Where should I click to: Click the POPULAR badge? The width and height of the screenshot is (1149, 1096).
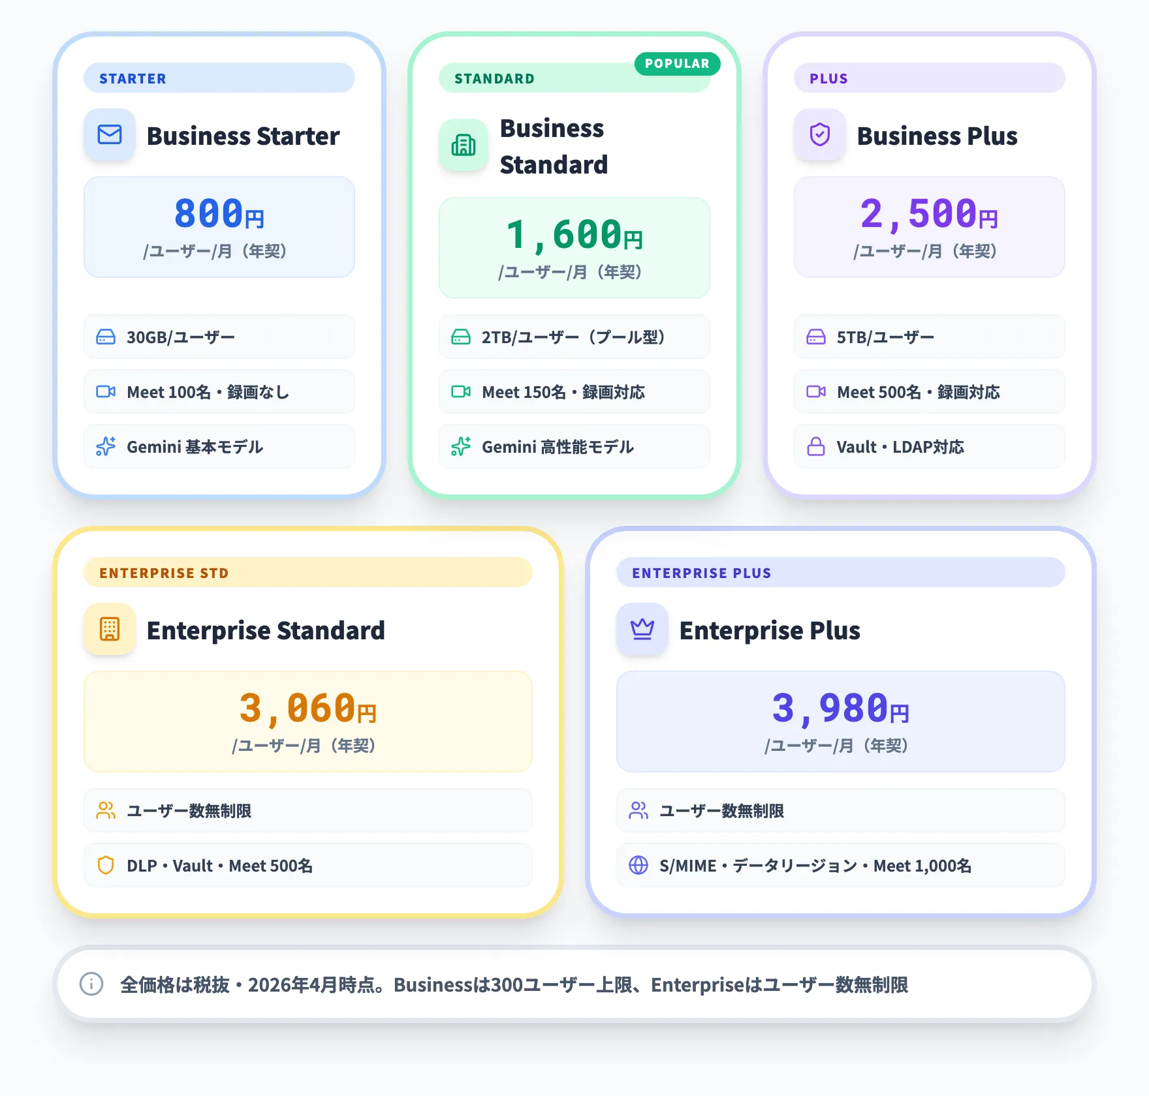click(x=677, y=64)
